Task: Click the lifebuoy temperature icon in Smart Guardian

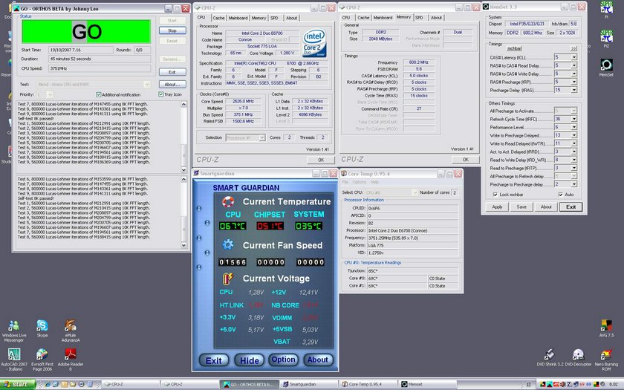Action: click(228, 202)
